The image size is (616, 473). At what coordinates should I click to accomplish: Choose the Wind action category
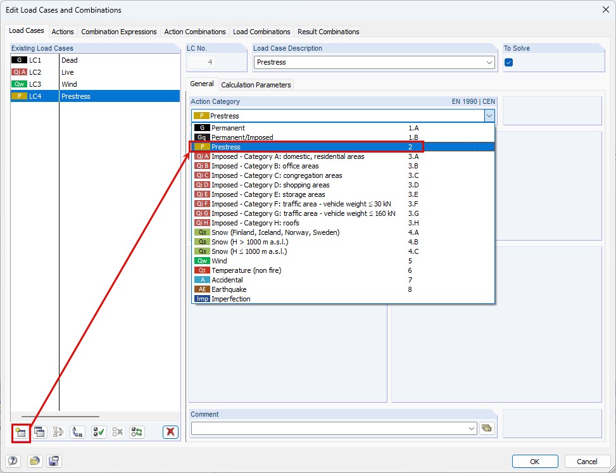[x=343, y=261]
